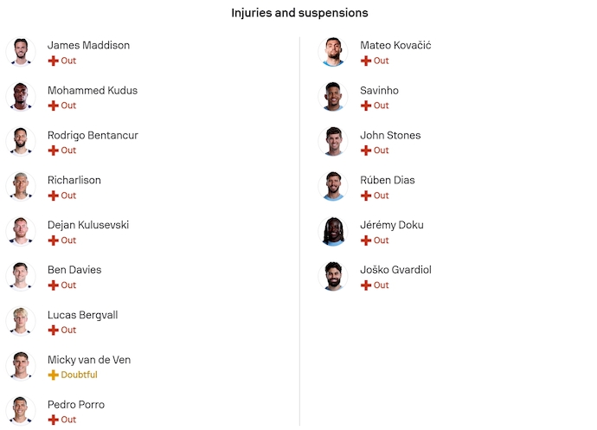Open Mohammed Kudus player name link
The height and width of the screenshot is (430, 597).
click(x=93, y=90)
